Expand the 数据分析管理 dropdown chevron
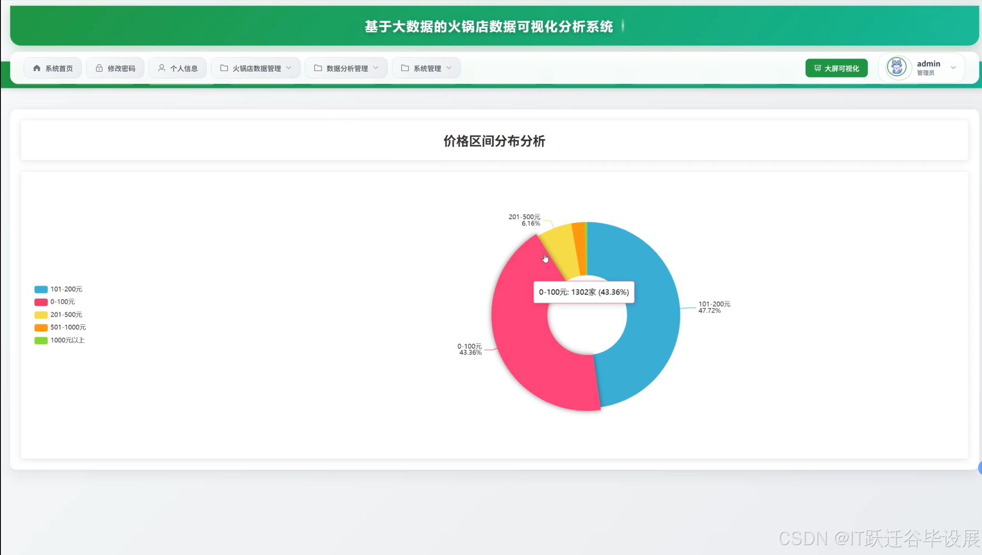This screenshot has height=555, width=982. pos(376,68)
